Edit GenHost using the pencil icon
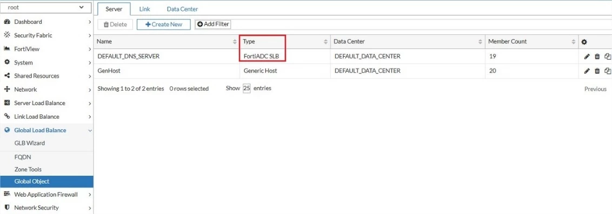 (x=587, y=71)
